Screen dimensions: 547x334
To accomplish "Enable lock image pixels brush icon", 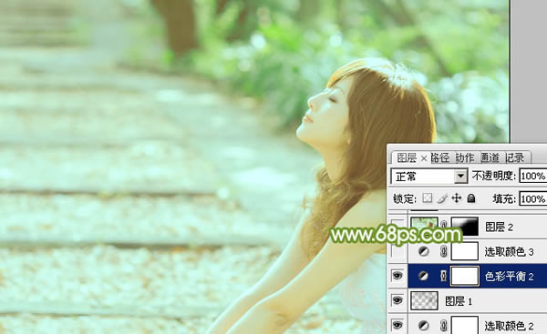I will 442,198.
